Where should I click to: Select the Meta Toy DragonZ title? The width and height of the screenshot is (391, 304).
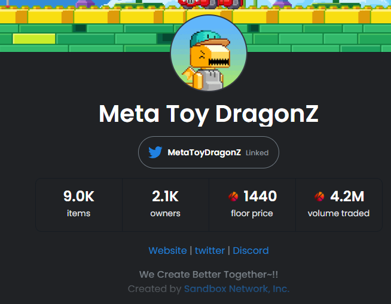coord(209,114)
